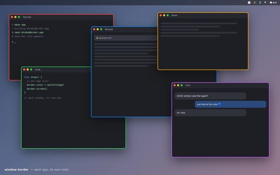
Task: Open Spotlight search magnifier in menu bar
Action: (x=265, y=2)
